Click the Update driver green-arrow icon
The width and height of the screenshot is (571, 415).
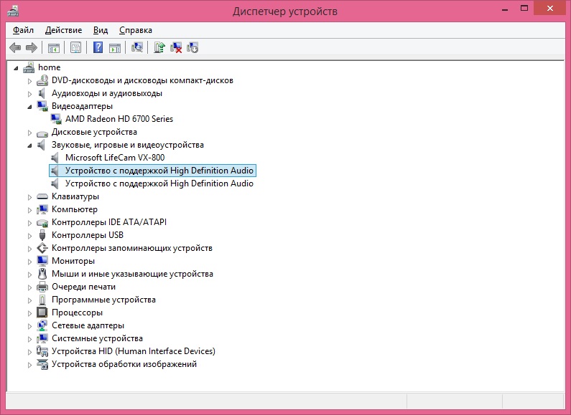[159, 47]
